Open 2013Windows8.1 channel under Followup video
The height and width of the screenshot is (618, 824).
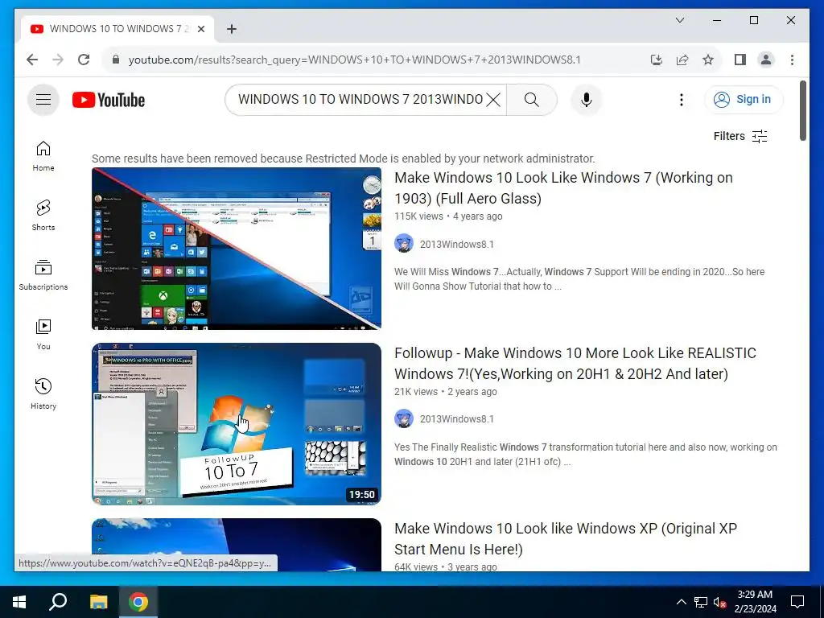[x=457, y=418]
